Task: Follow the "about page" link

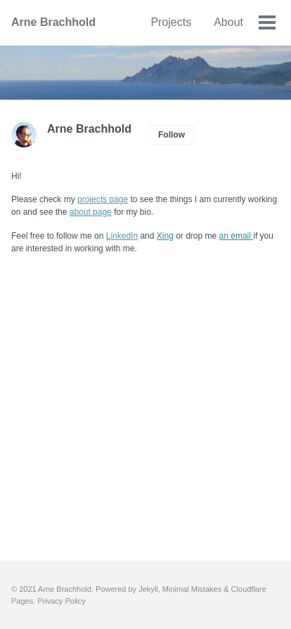Action: coord(91,212)
